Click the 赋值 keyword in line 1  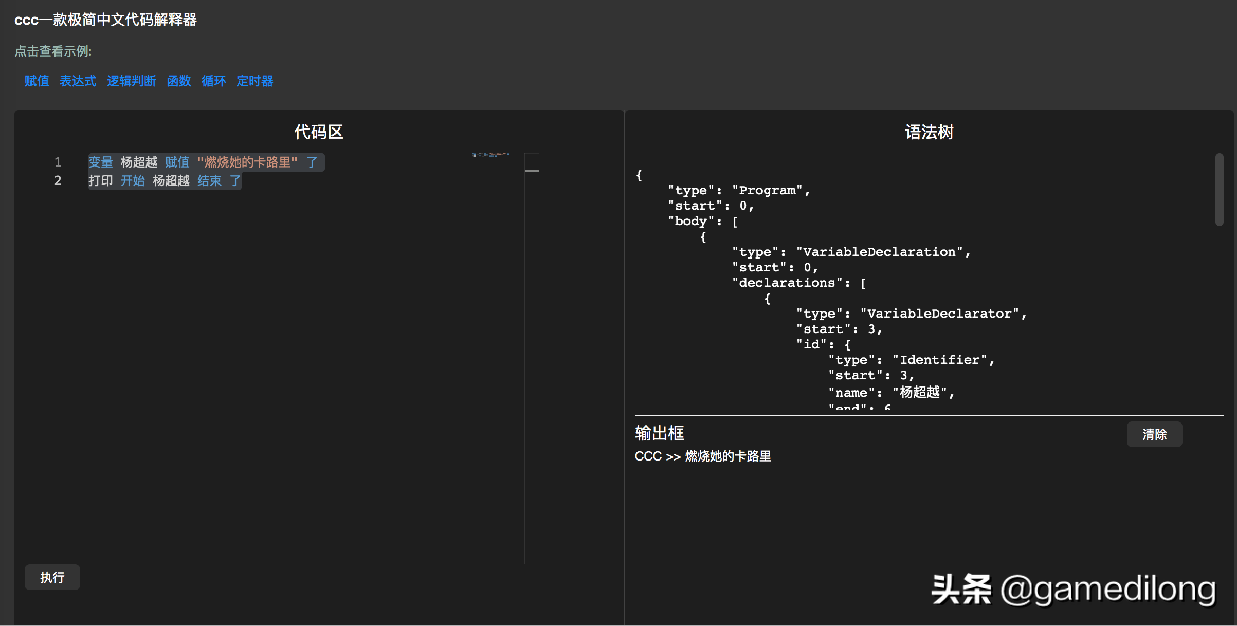click(177, 162)
